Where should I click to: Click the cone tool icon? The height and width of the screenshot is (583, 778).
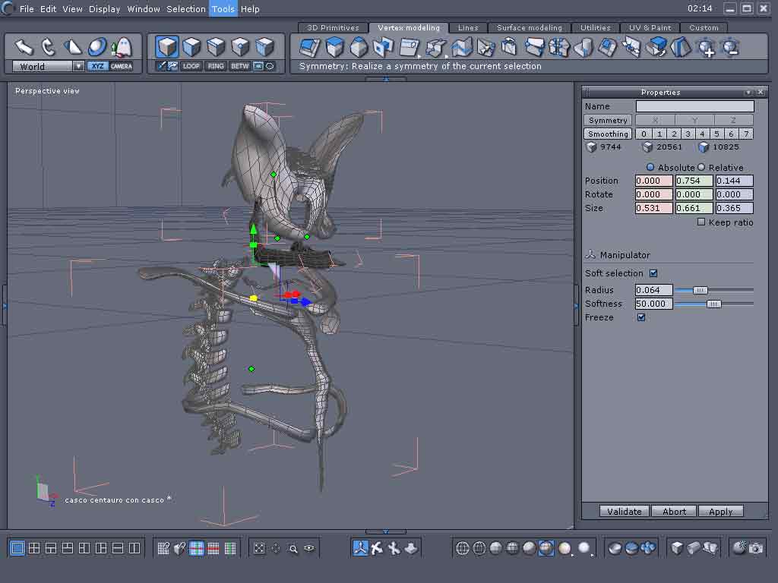72,47
